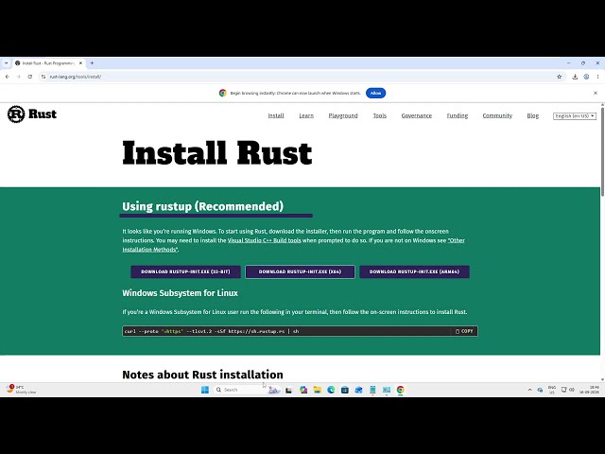Image resolution: width=605 pixels, height=454 pixels.
Task: Open the Funding nav link
Action: coord(458,115)
